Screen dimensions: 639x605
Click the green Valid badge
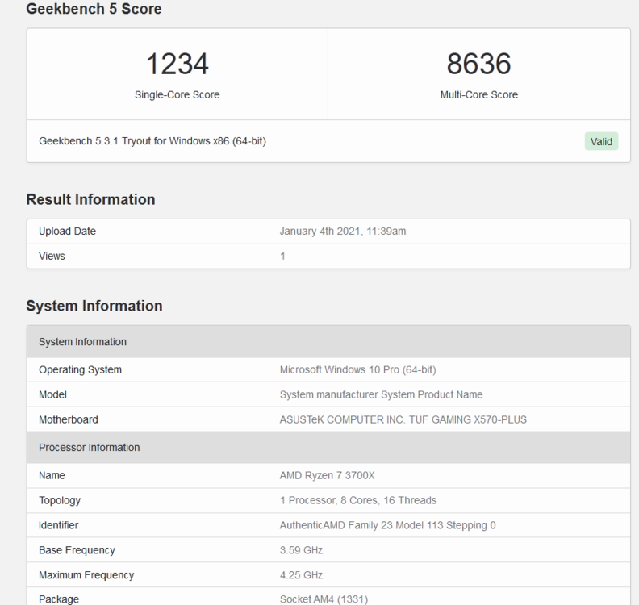601,141
